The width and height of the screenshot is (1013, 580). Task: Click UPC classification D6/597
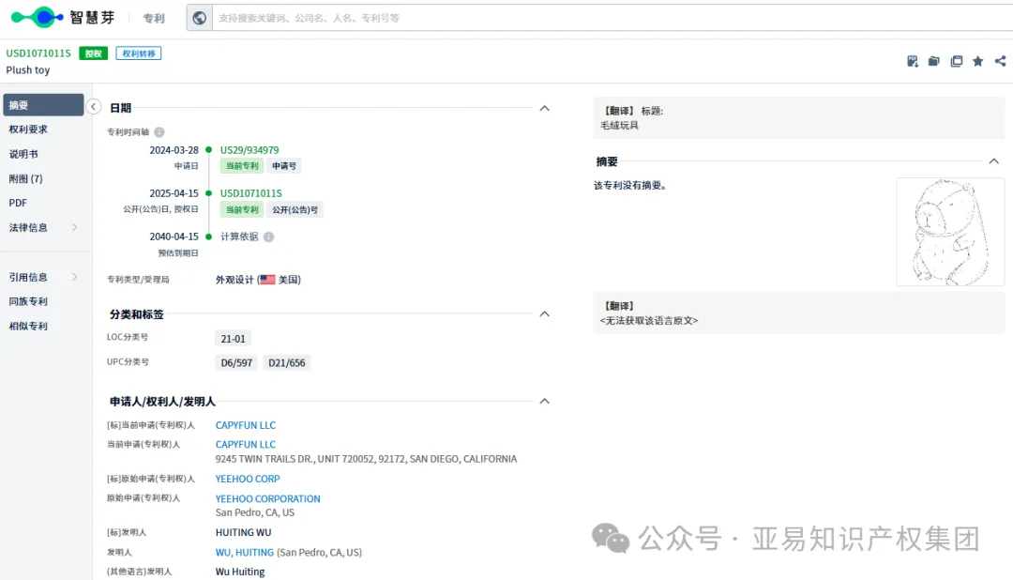point(236,363)
